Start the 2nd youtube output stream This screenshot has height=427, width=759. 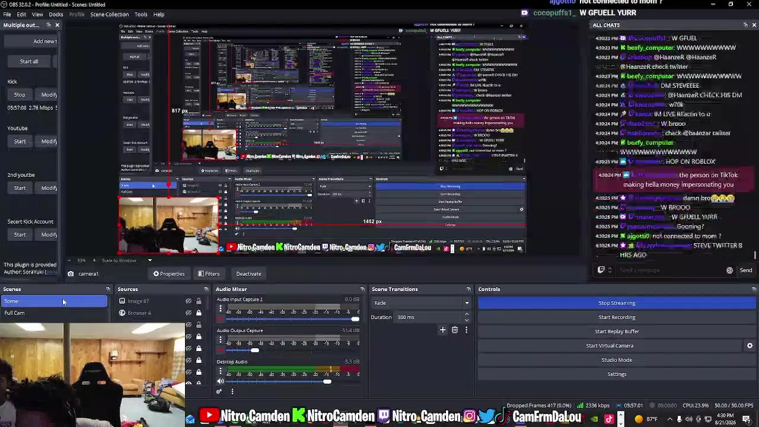(x=20, y=188)
